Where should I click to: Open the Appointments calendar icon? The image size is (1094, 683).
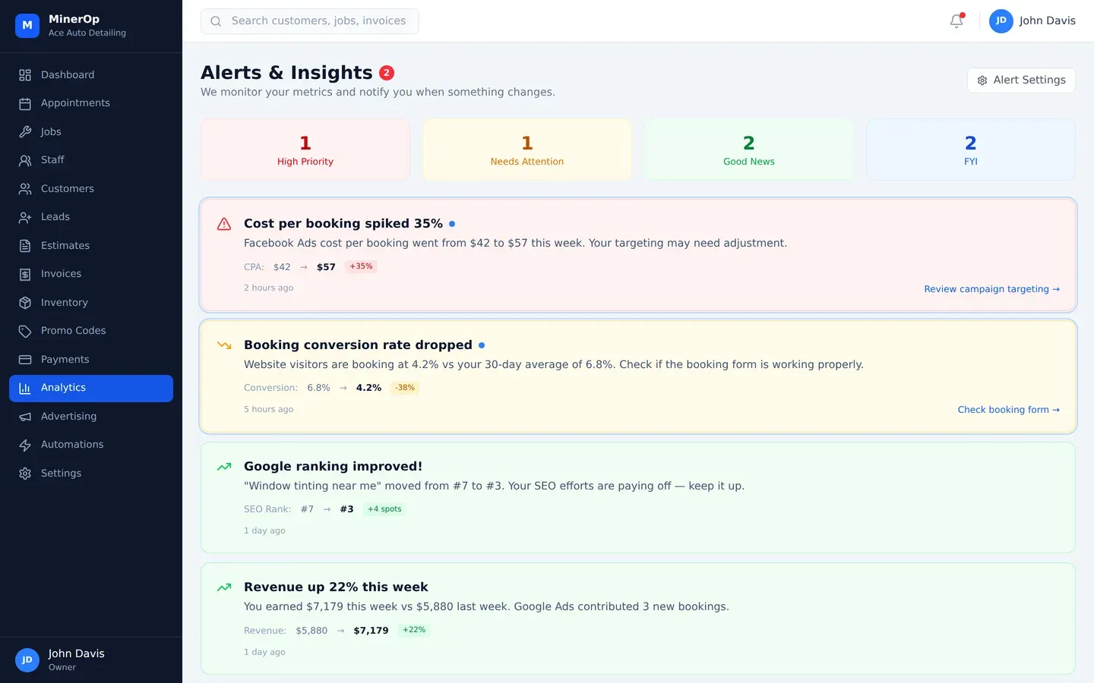(25, 103)
